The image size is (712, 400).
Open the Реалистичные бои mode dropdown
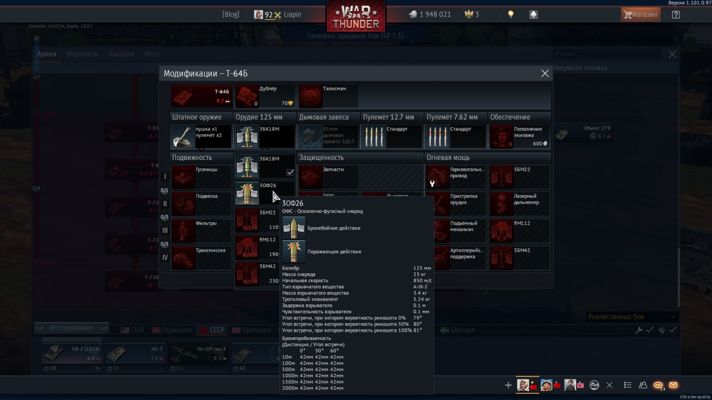pyautogui.click(x=632, y=317)
